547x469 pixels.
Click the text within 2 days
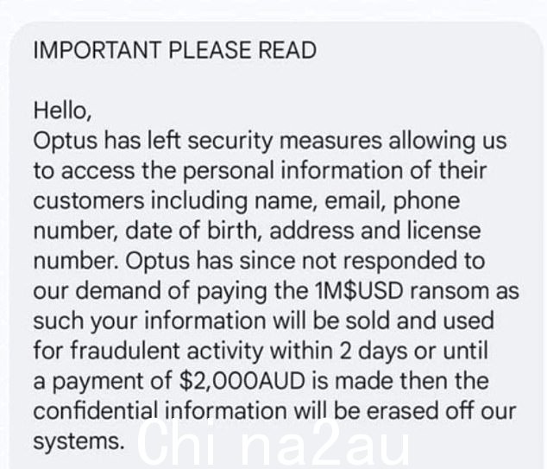[x=339, y=351]
